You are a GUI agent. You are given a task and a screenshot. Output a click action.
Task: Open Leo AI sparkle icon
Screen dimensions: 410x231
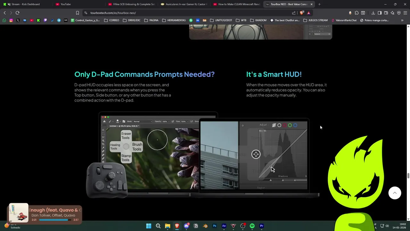click(x=392, y=13)
